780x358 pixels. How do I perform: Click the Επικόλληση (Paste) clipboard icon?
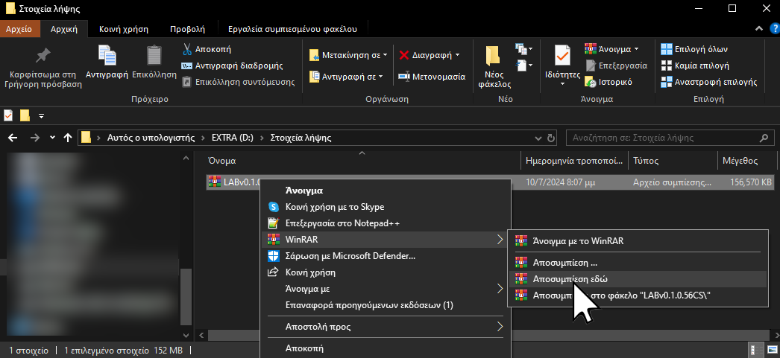[154, 57]
